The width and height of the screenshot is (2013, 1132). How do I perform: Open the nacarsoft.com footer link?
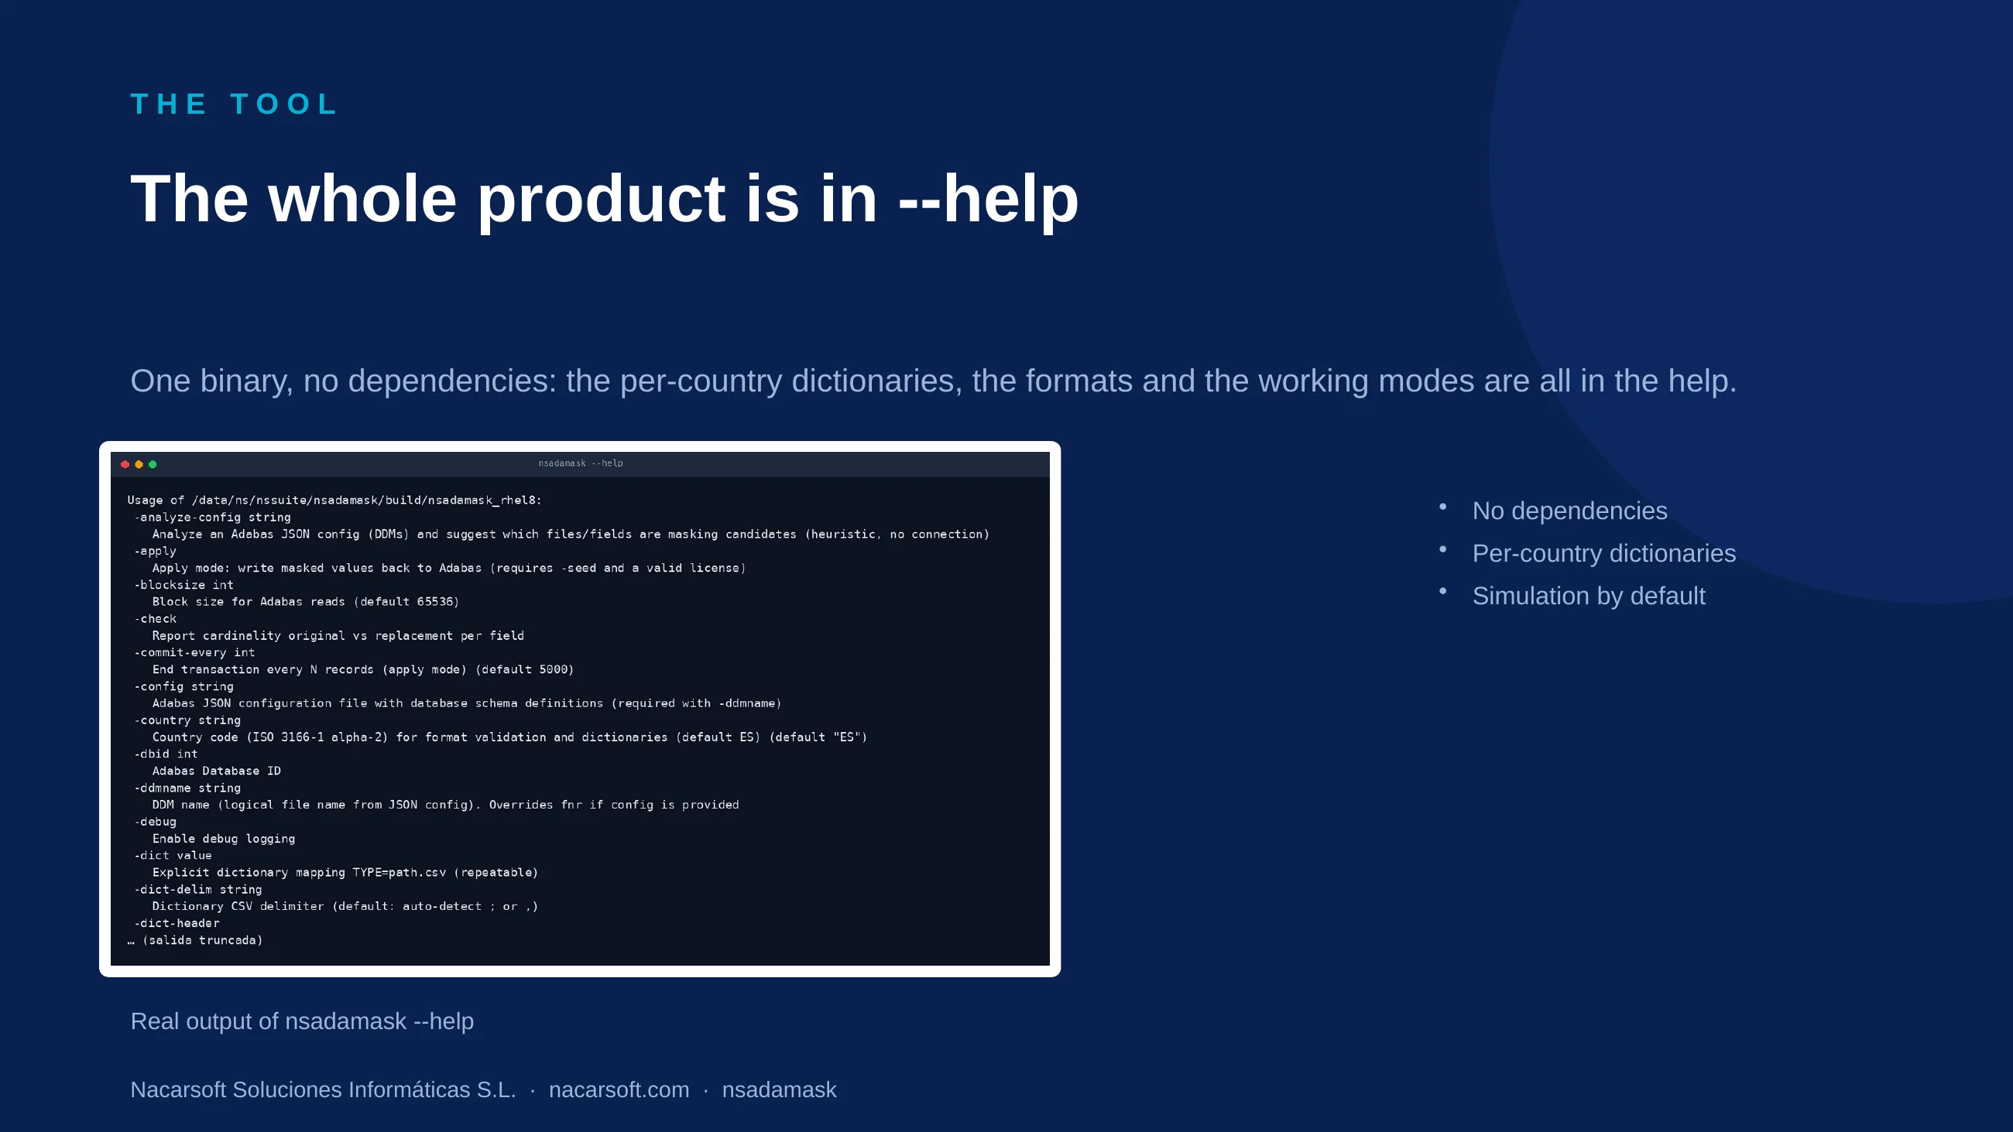coord(619,1089)
